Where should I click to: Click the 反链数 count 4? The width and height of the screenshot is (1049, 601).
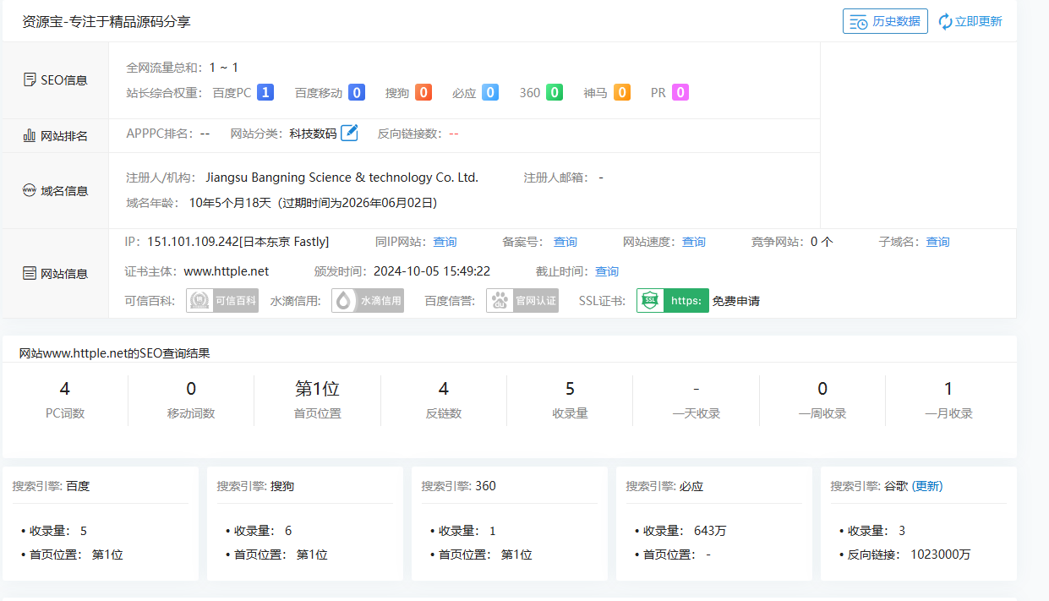click(443, 389)
